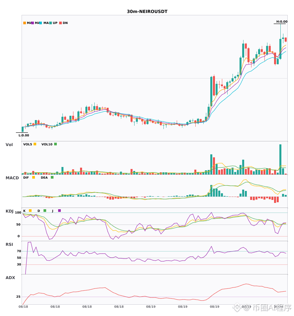Click the purple J legend swatch
Viewport: 294px width, 316px height.
pyautogui.click(x=59, y=211)
